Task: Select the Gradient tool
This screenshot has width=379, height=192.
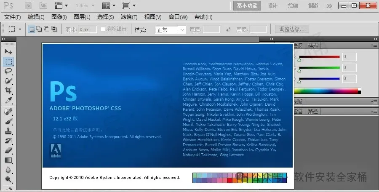Action: (8, 160)
